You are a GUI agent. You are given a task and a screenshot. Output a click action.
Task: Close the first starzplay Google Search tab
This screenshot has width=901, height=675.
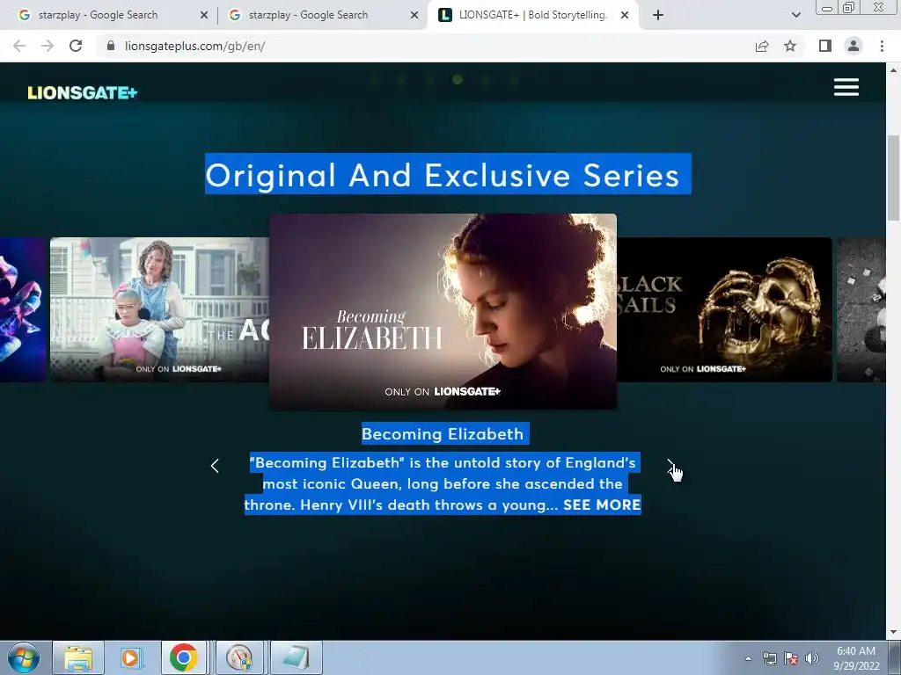[x=204, y=16]
